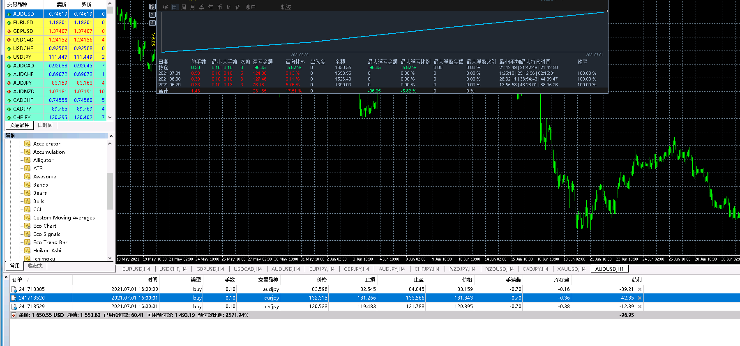The height and width of the screenshot is (346, 740).
Task: Click the AUDUSD green up-arrow icon
Action: click(9, 14)
